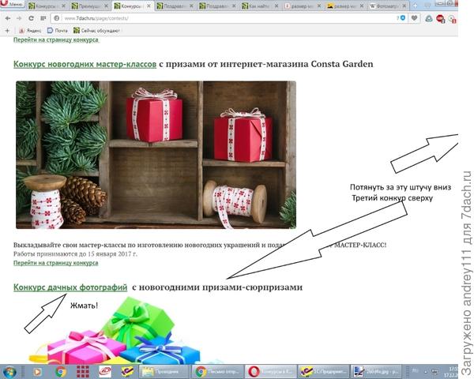Switch to the Преимущества tab
This screenshot has height=379, width=474.
(88, 6)
